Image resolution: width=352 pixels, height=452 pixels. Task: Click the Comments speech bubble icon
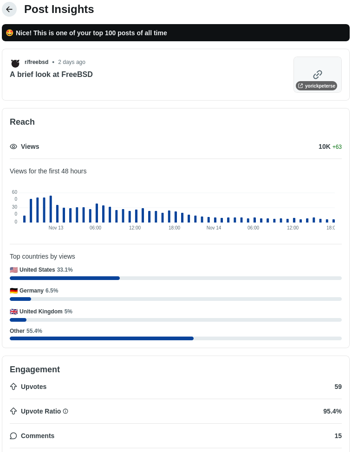[13, 436]
